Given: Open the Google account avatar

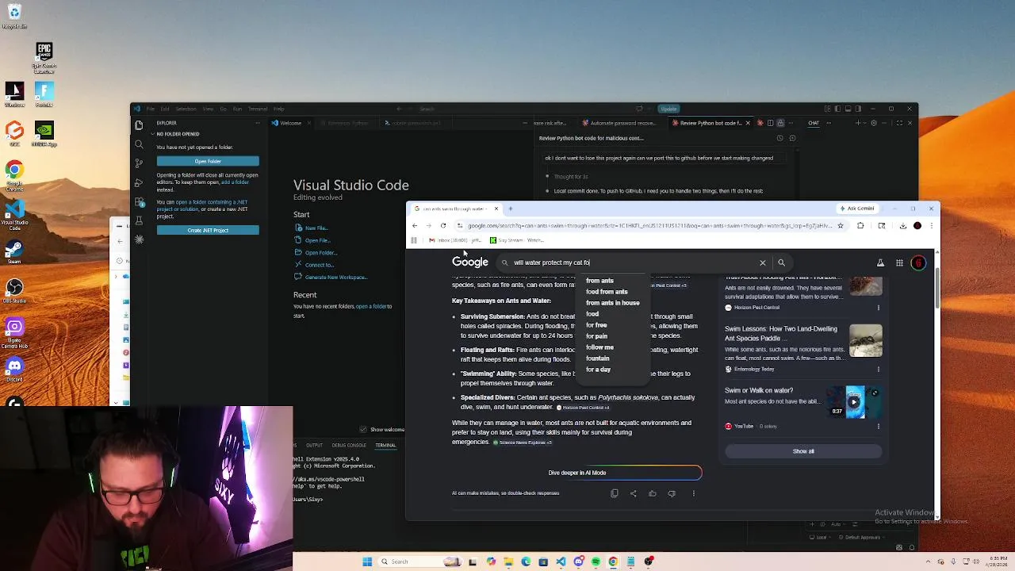Looking at the screenshot, I should click(918, 263).
